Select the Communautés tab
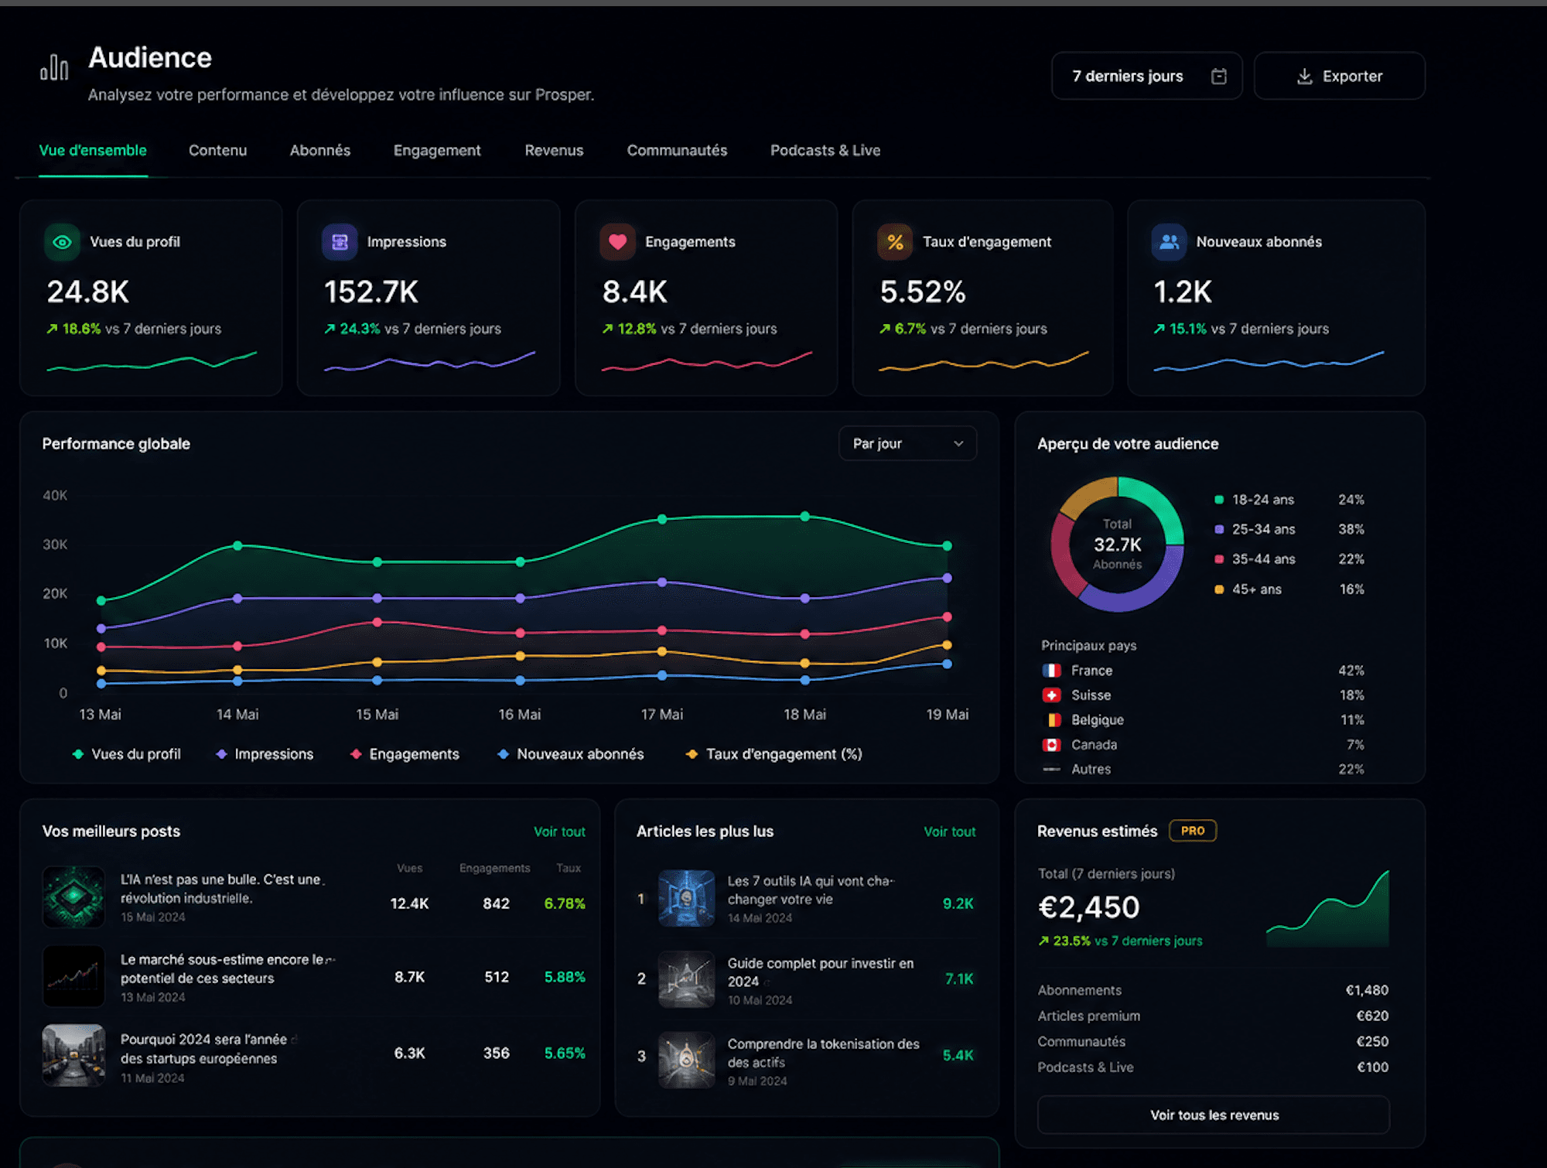 [677, 151]
